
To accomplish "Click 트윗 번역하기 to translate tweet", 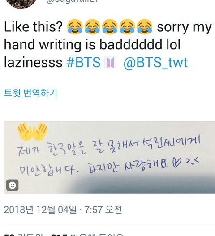I will [x=30, y=93].
